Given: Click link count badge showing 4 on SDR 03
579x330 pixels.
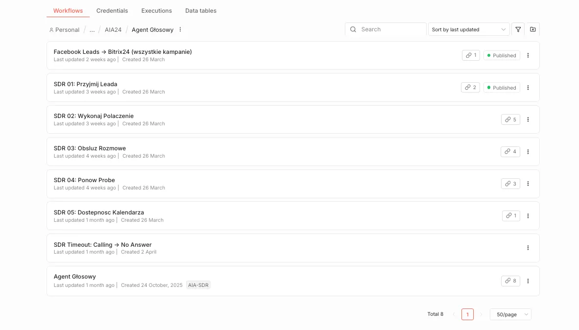Looking at the screenshot, I should pos(510,152).
